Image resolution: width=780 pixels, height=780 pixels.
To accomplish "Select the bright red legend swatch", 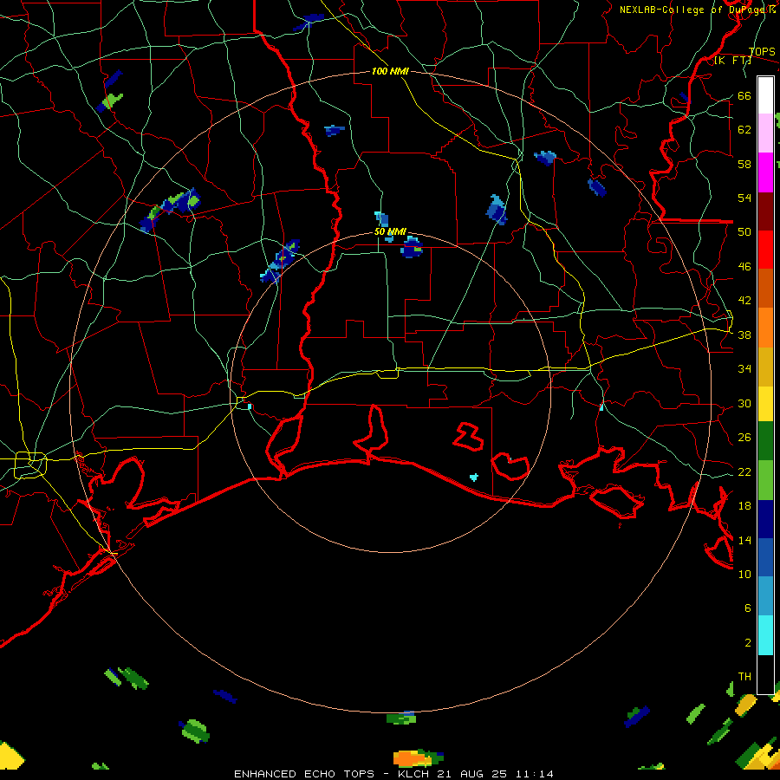I will [765, 250].
